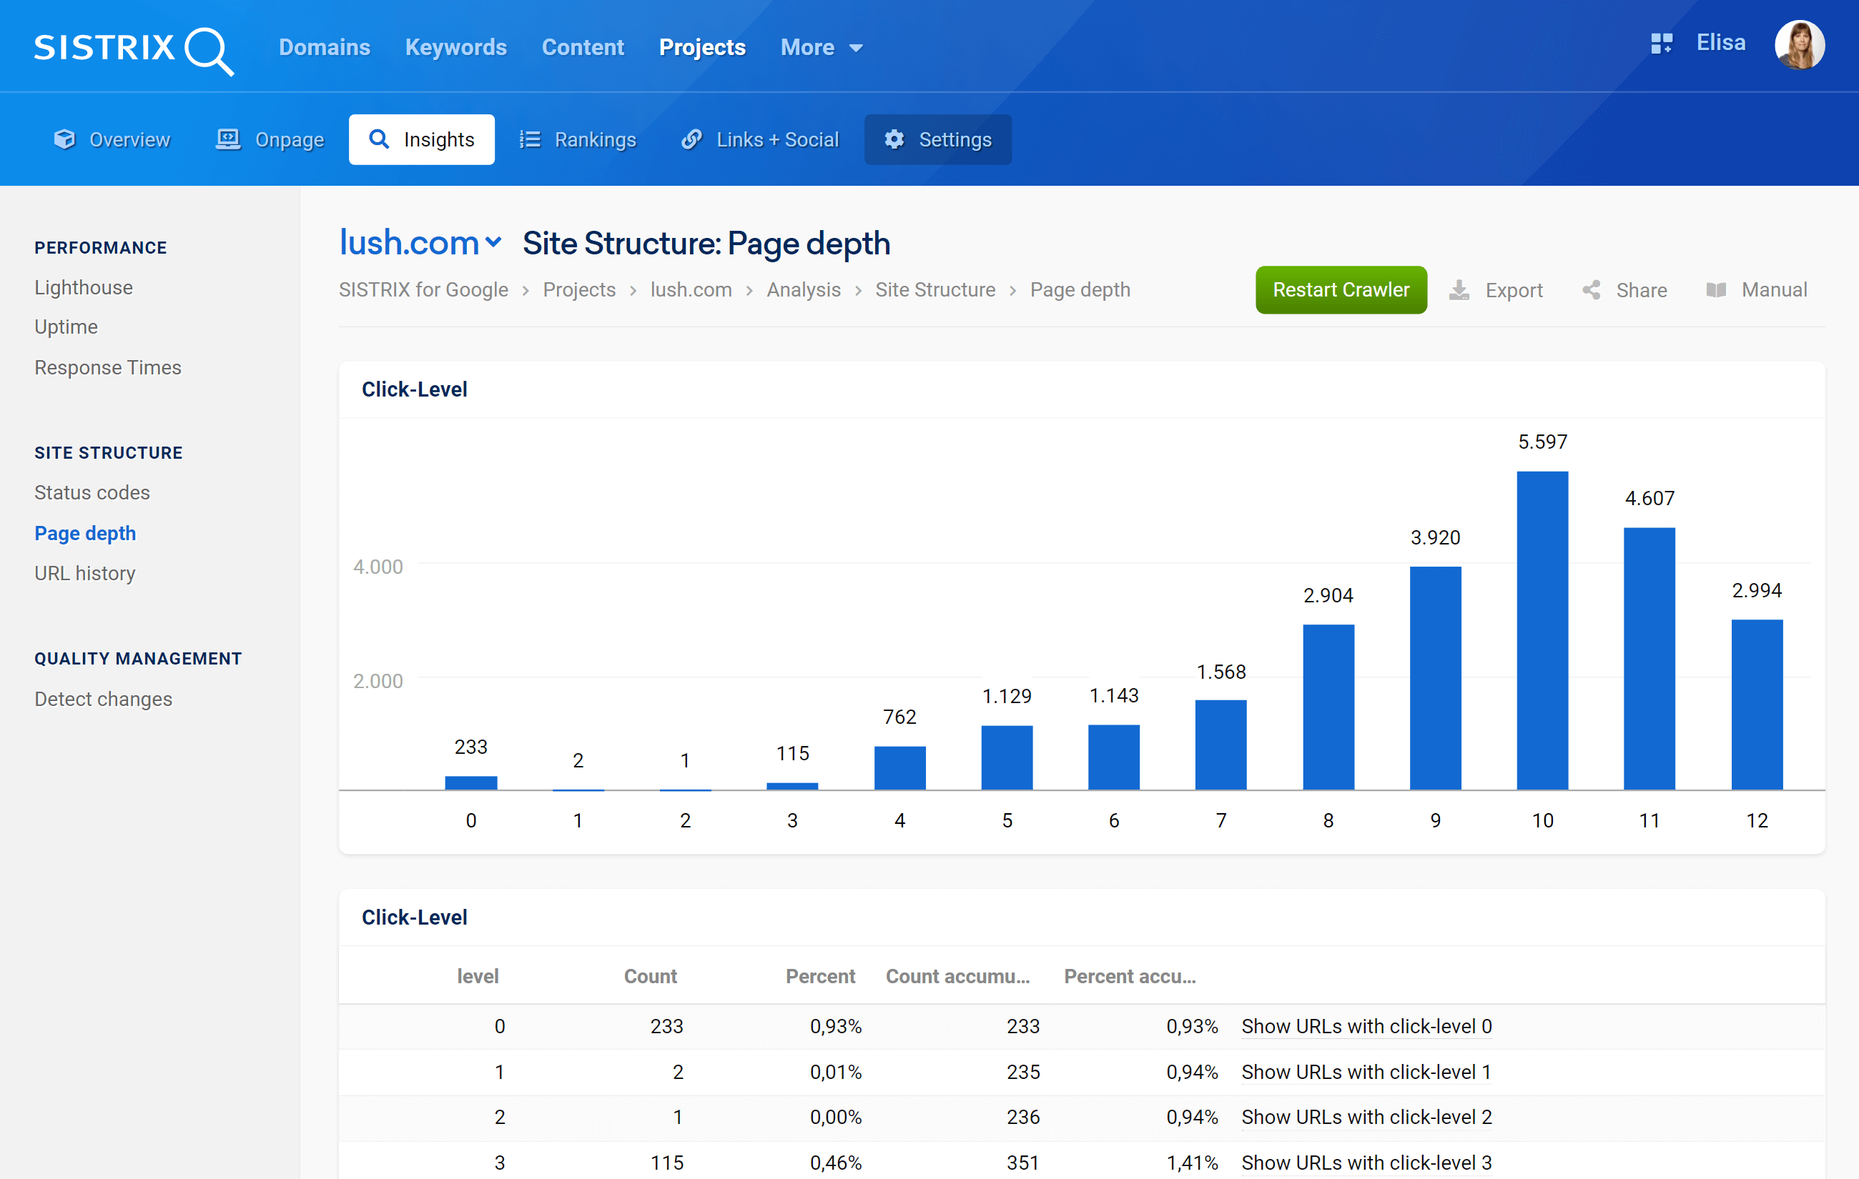Click the Restart Crawler button

[x=1341, y=290]
